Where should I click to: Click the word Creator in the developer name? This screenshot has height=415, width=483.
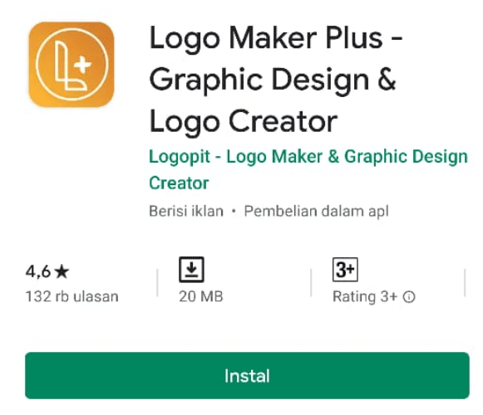click(x=179, y=183)
